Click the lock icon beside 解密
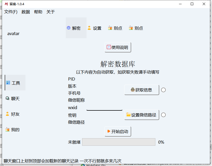This screenshot has width=212, height=166. coord(69,28)
